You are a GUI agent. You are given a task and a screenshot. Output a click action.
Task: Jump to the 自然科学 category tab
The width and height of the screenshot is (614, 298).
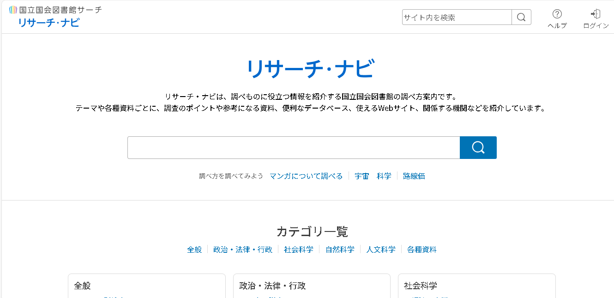click(x=340, y=249)
